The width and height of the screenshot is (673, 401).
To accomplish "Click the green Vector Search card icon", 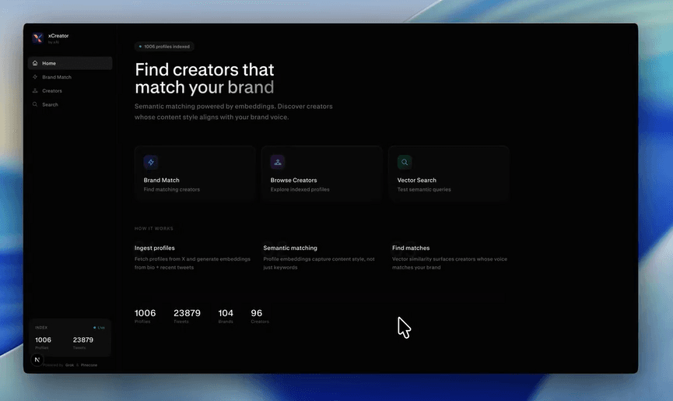I will click(405, 162).
